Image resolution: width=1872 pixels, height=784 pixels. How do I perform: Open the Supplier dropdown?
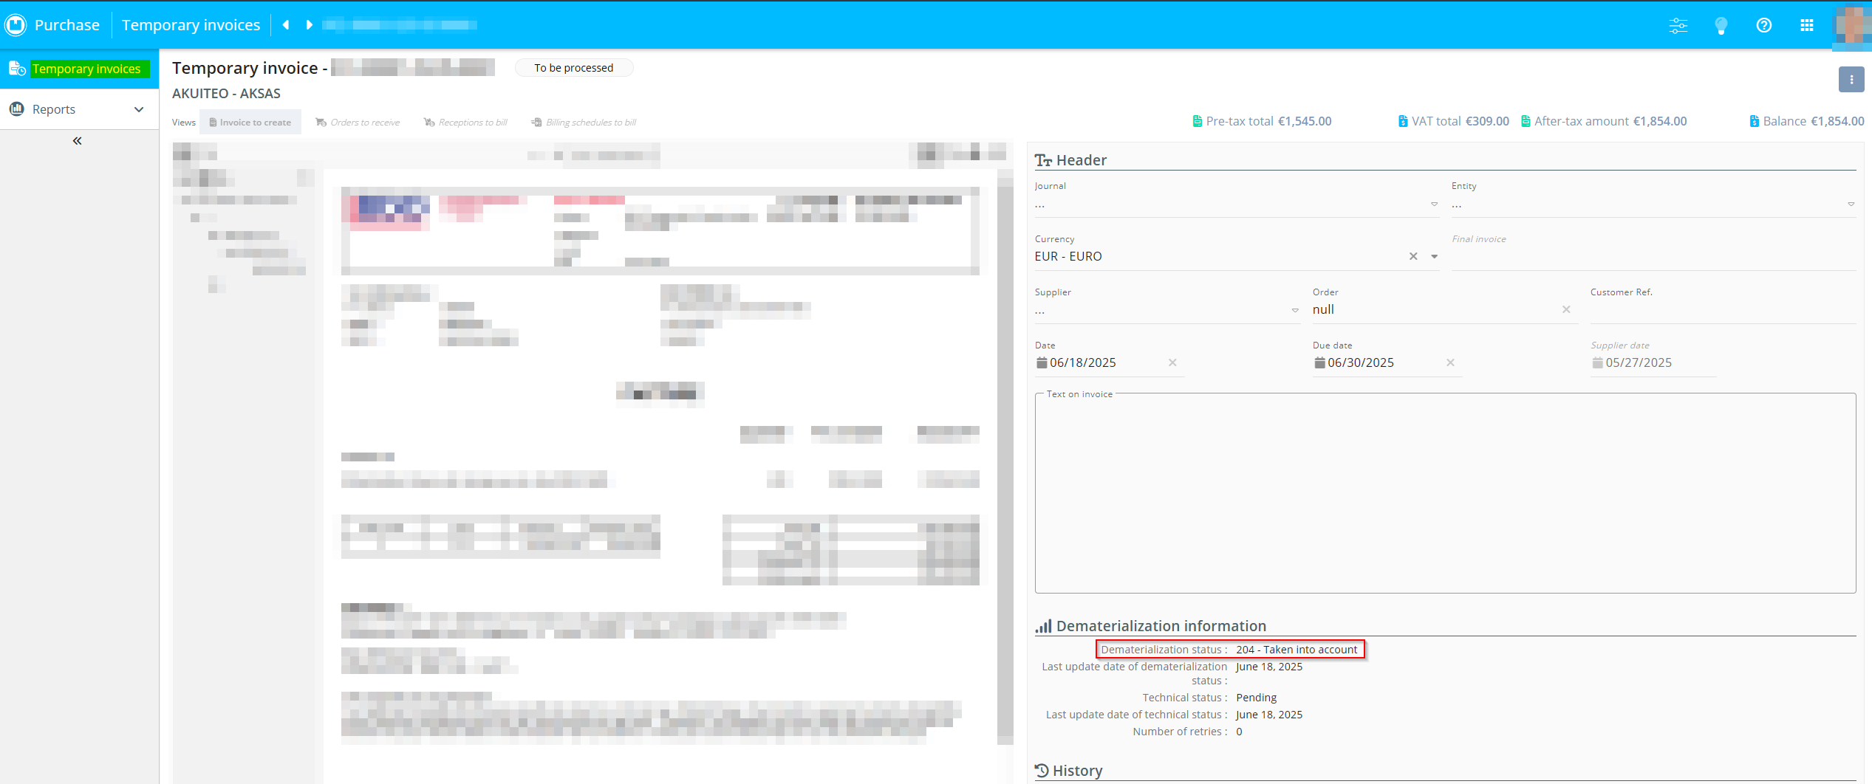[1295, 311]
